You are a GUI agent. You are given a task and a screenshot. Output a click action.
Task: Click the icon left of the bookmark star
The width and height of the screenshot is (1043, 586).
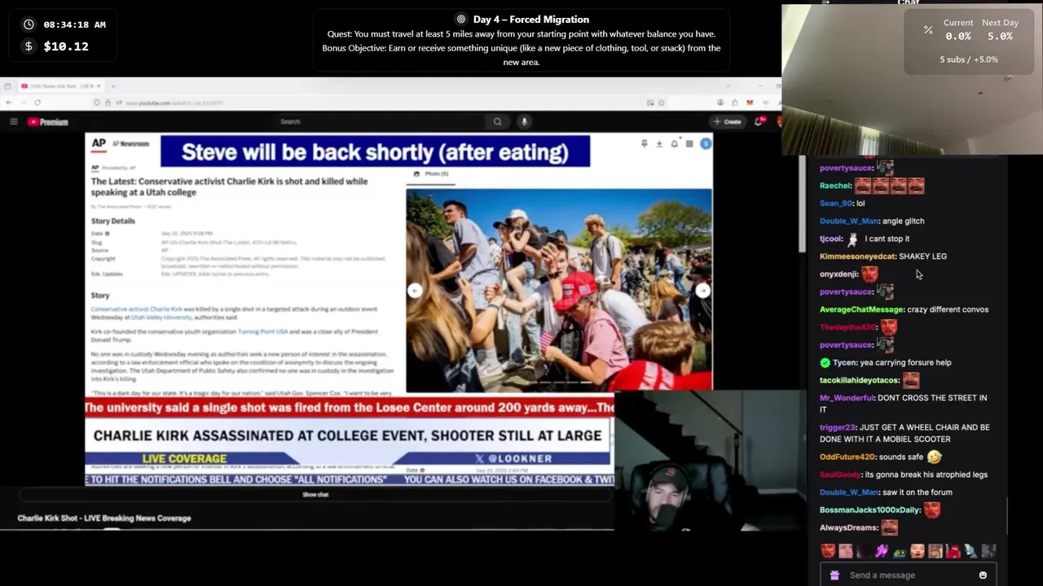click(x=649, y=103)
